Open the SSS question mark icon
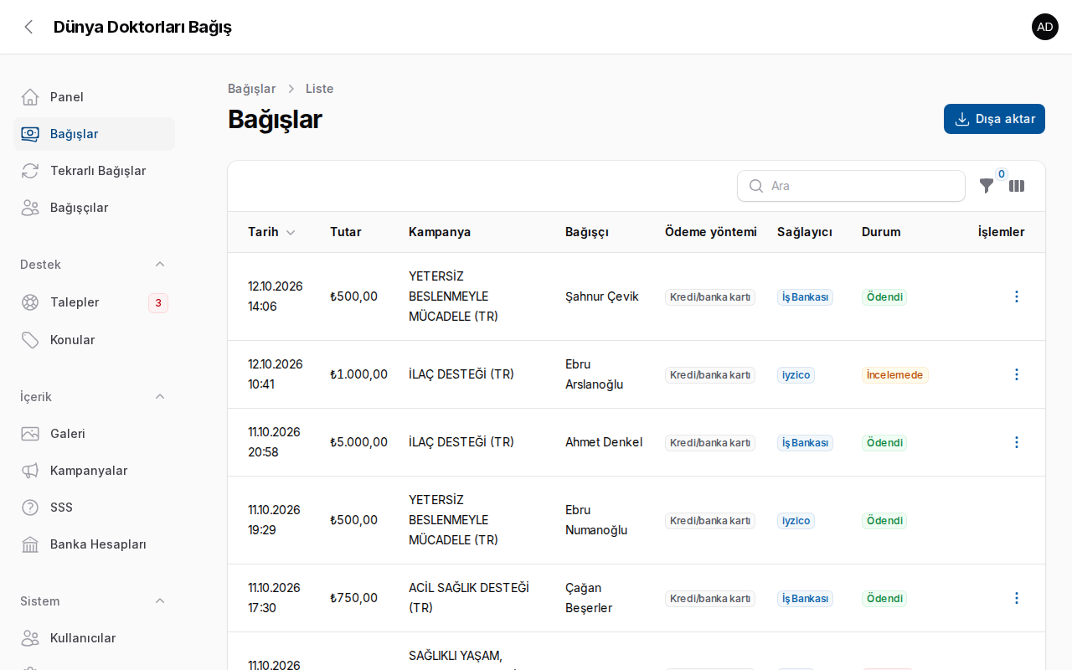Viewport: 1072px width, 670px height. (x=30, y=508)
